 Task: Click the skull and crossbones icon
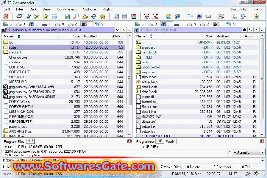pyautogui.click(x=221, y=16)
